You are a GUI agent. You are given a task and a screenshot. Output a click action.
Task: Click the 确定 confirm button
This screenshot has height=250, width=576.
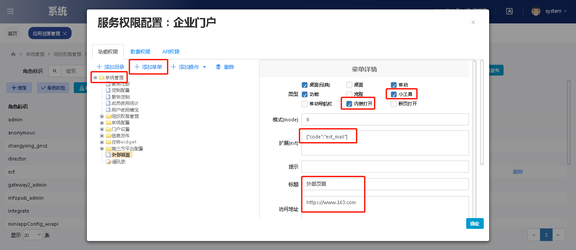475,223
